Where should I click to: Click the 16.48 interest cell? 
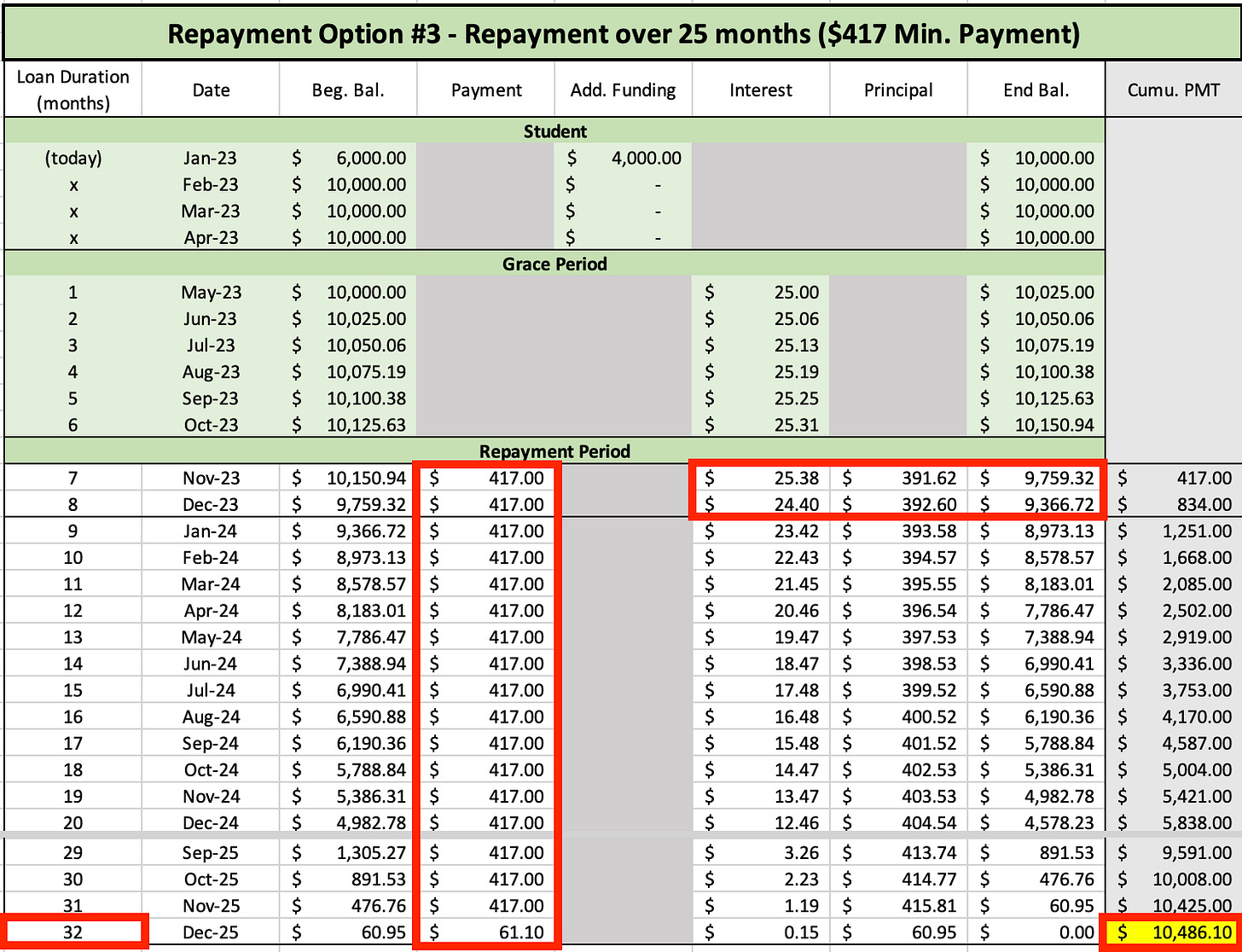[x=761, y=716]
